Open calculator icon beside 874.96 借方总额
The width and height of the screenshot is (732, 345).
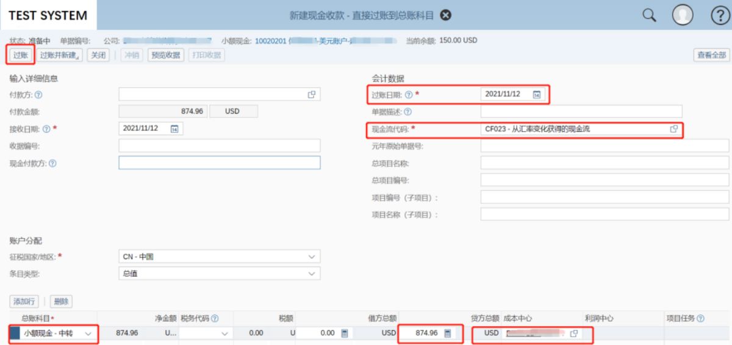point(448,333)
